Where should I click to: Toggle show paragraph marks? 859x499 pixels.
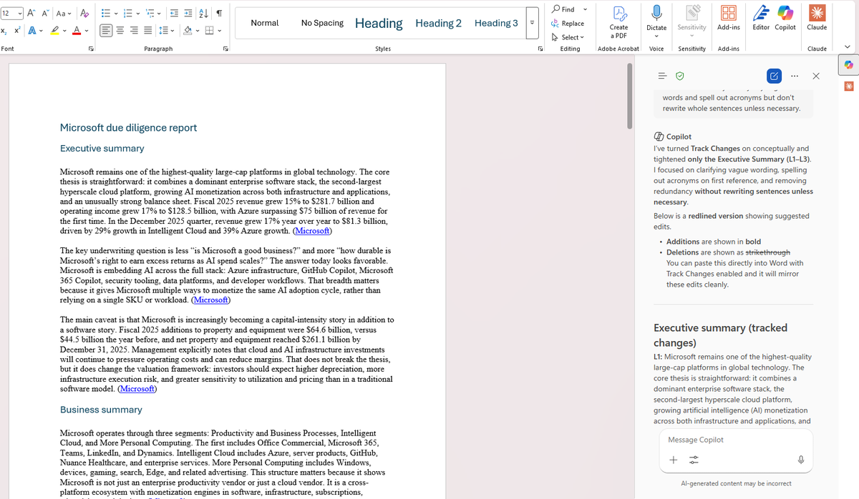218,14
